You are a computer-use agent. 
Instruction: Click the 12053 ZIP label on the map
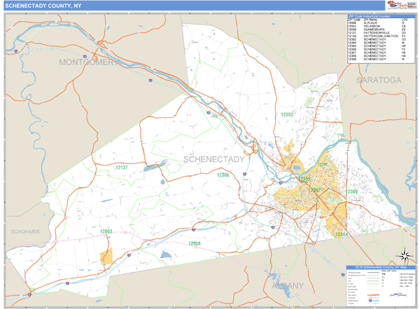pos(106,231)
